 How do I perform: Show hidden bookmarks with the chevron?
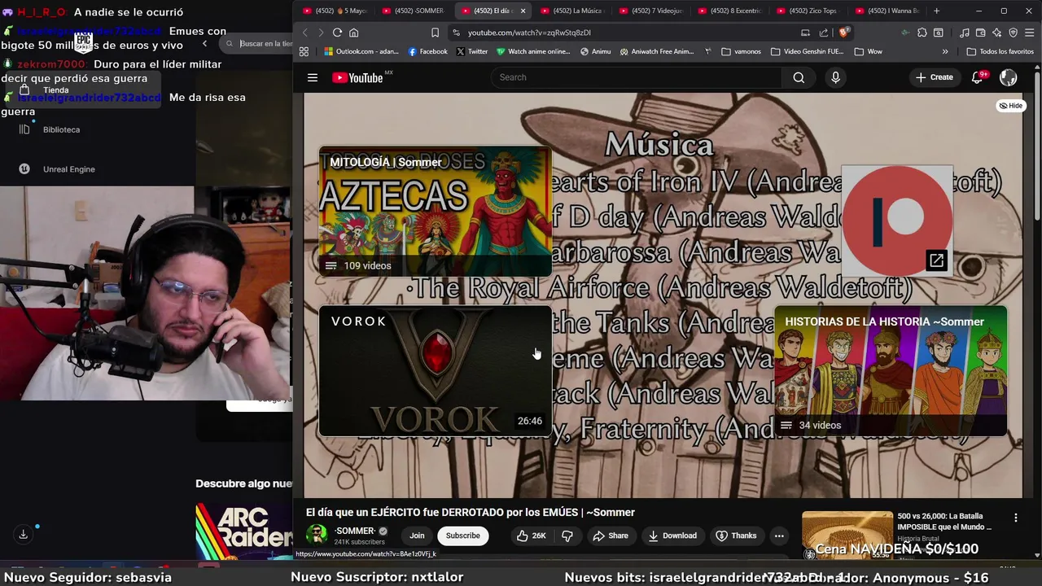click(945, 51)
